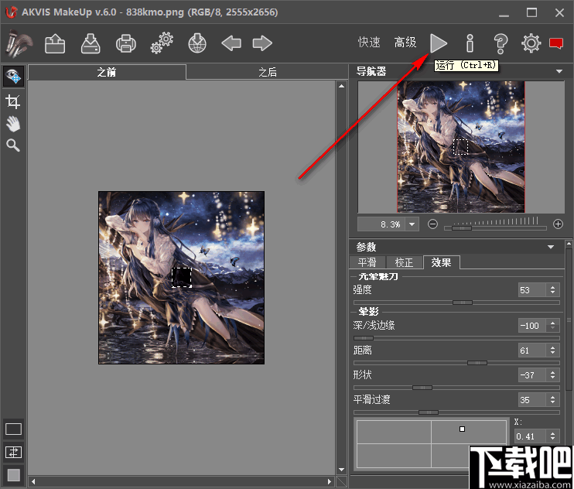The image size is (574, 489).
Task: Open batch processing gears icon
Action: coord(162,43)
